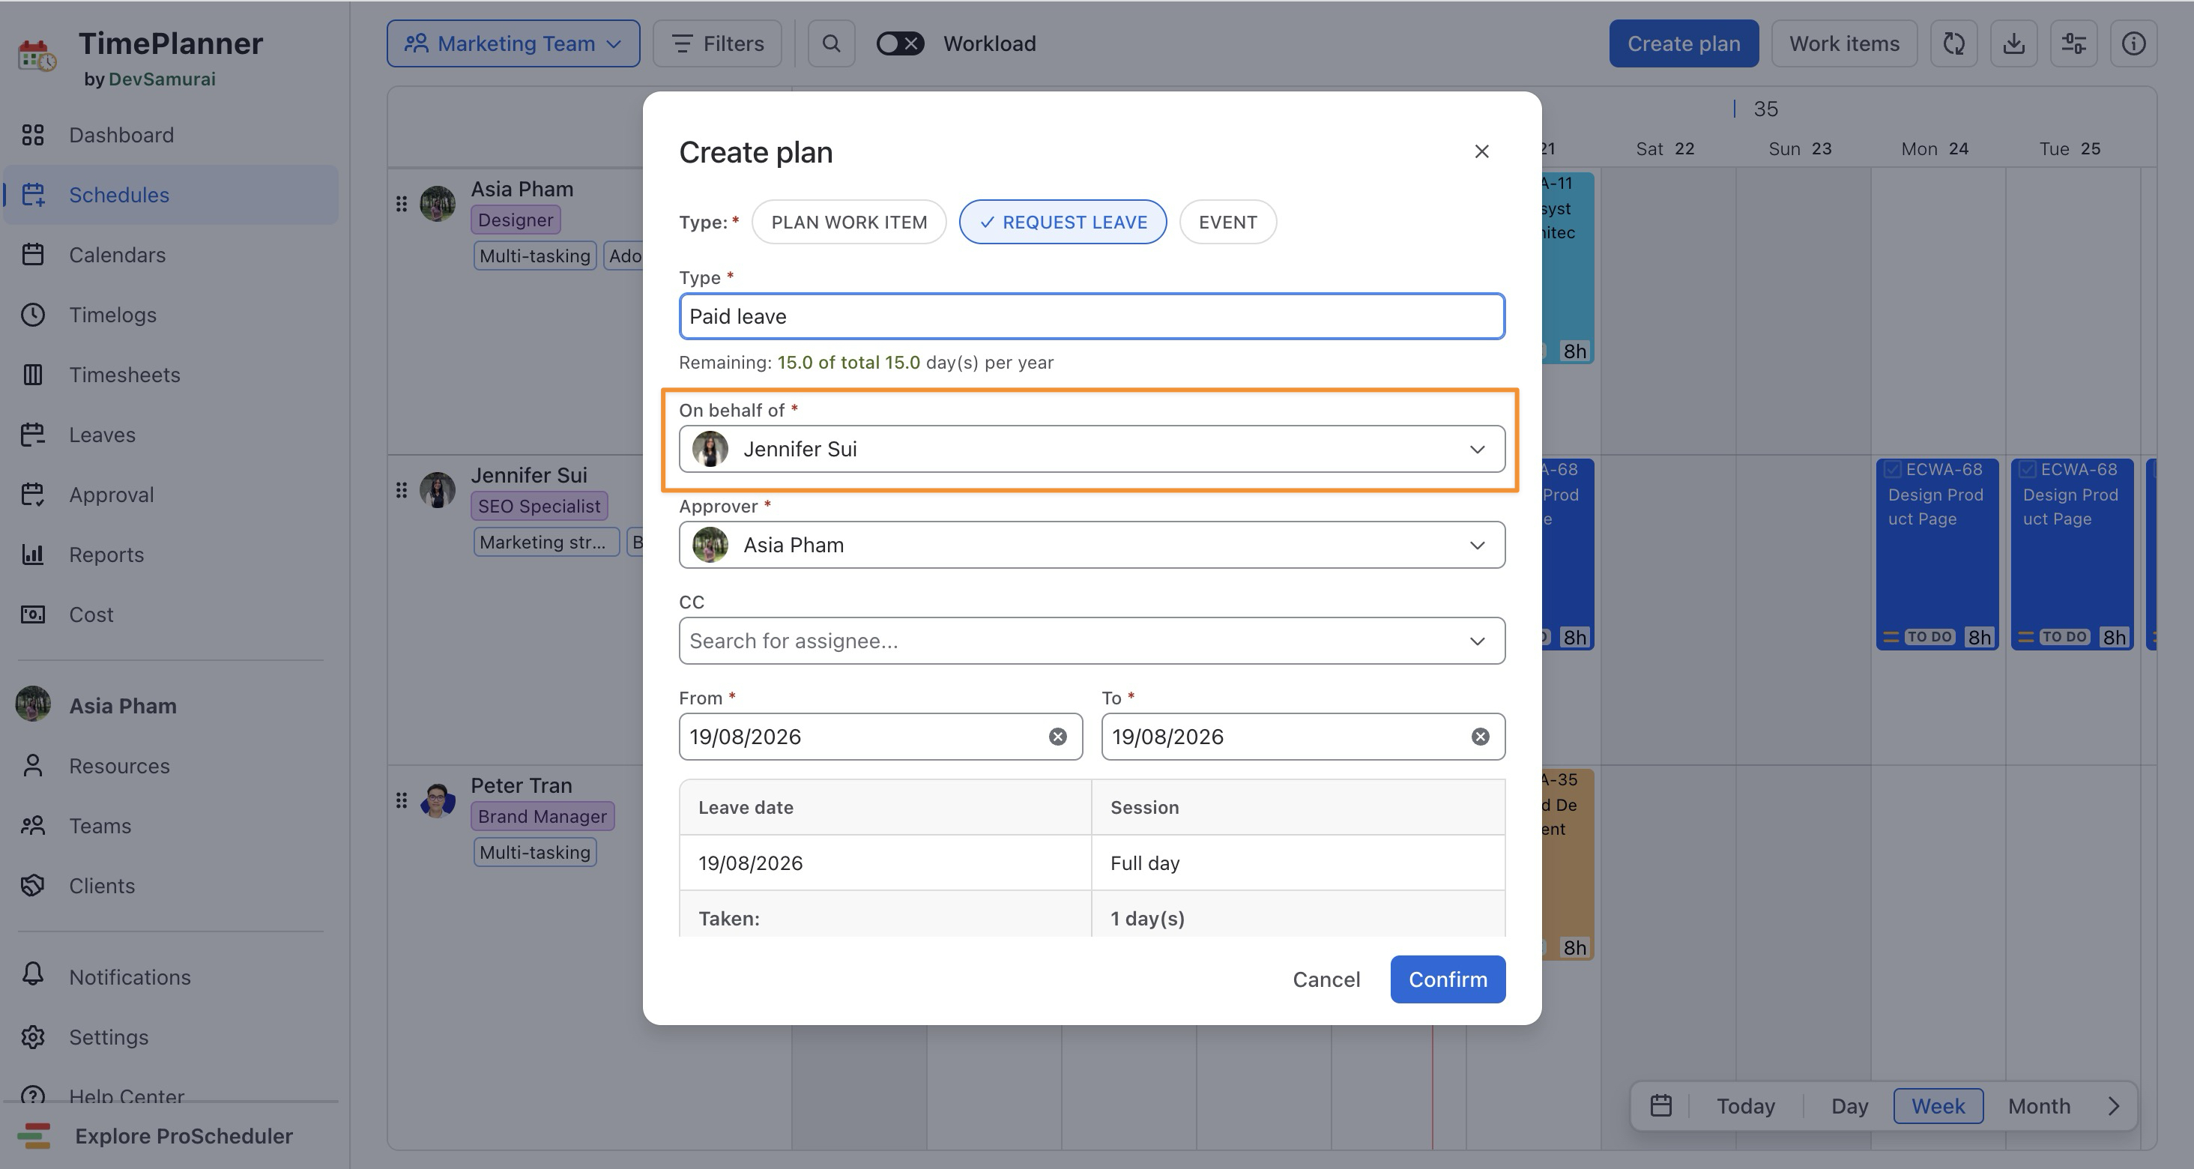Switch to Month view
2194x1169 pixels.
[2039, 1106]
